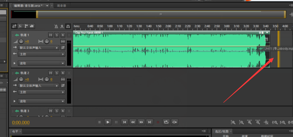Viewport: 293px width, 137px height.
Task: Toggle Skip Selection transport button
Action: (x=175, y=122)
